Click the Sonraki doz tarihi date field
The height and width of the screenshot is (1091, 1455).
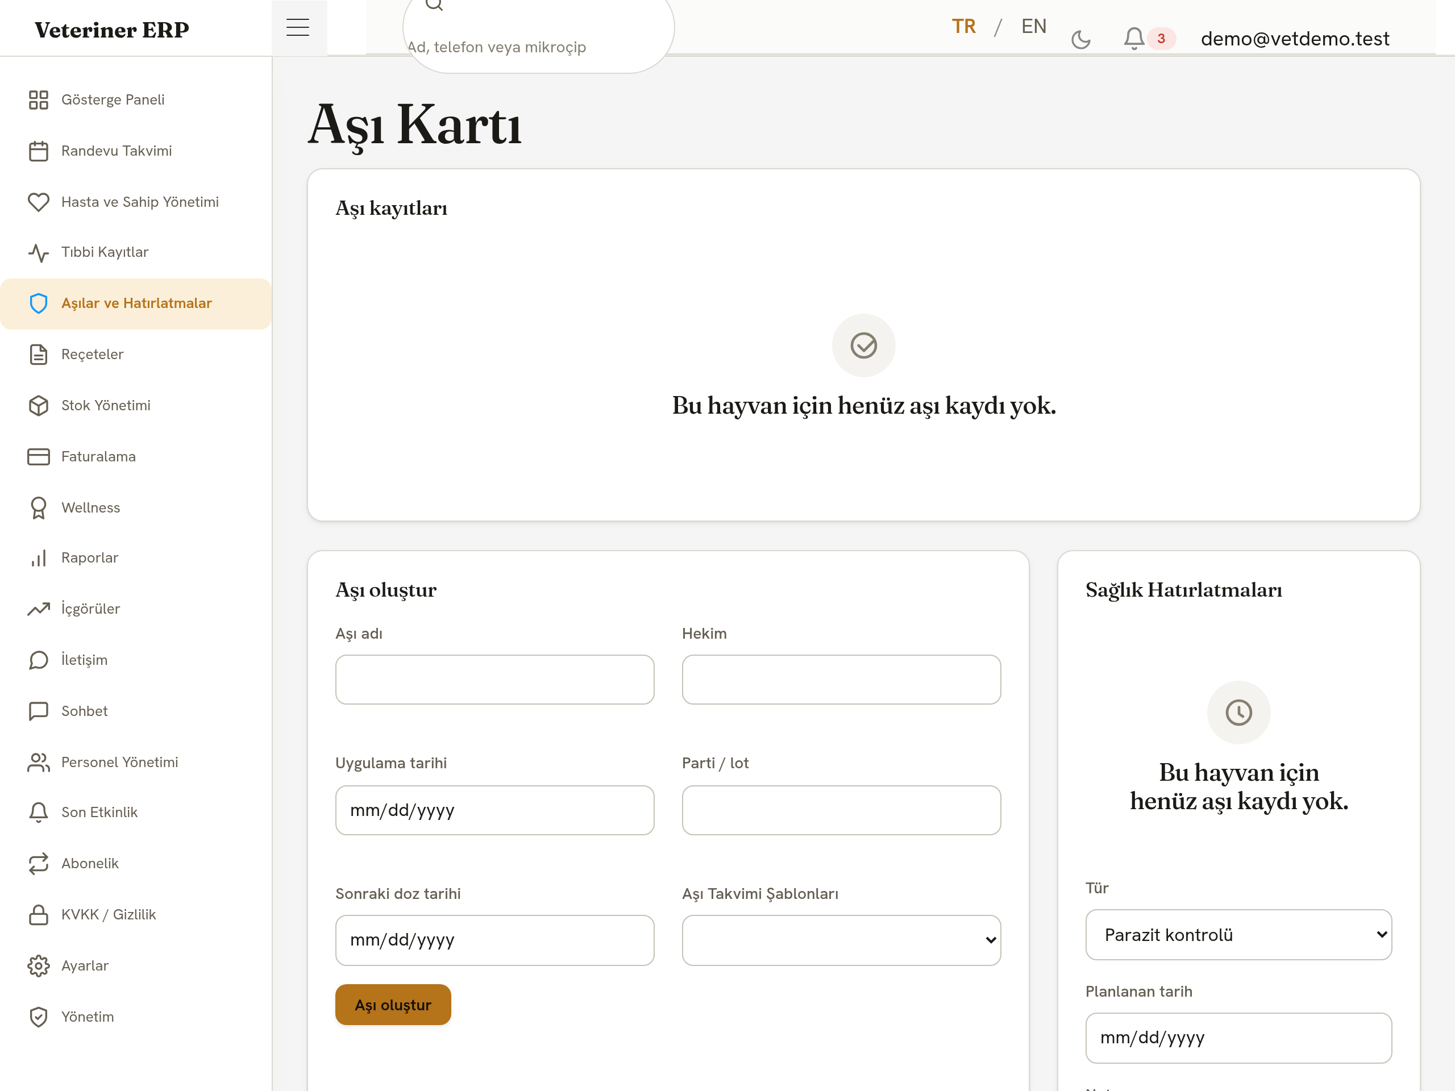point(494,940)
